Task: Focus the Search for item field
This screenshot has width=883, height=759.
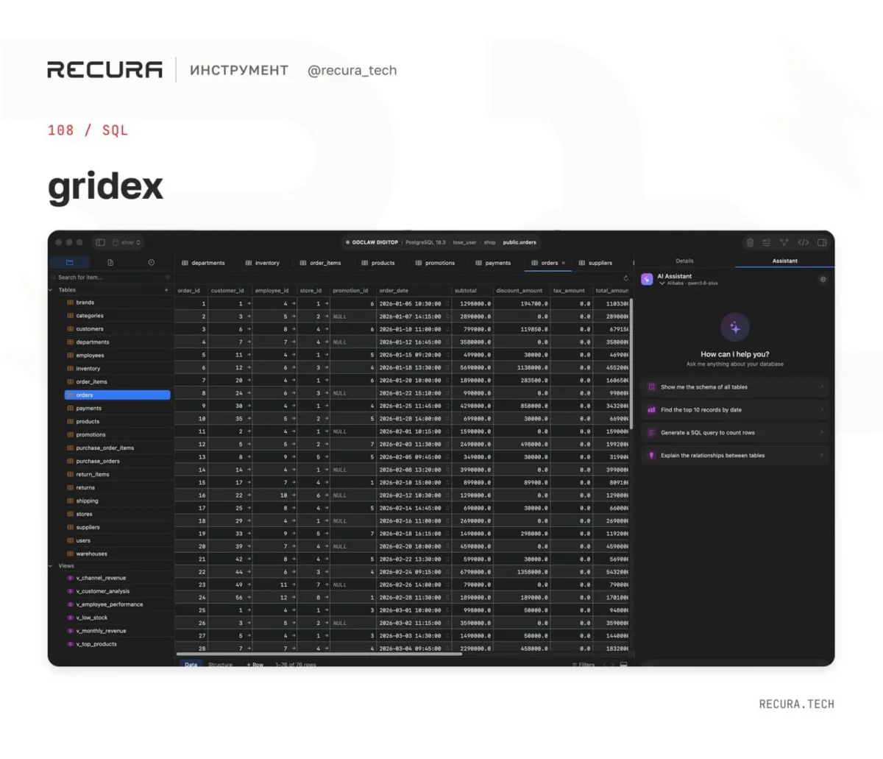Action: click(x=110, y=278)
